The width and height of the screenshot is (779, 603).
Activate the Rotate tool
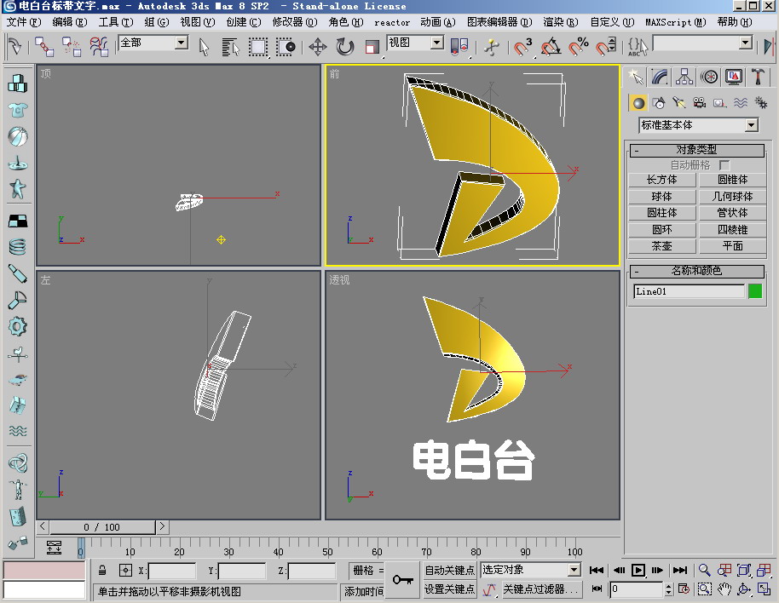(x=345, y=47)
